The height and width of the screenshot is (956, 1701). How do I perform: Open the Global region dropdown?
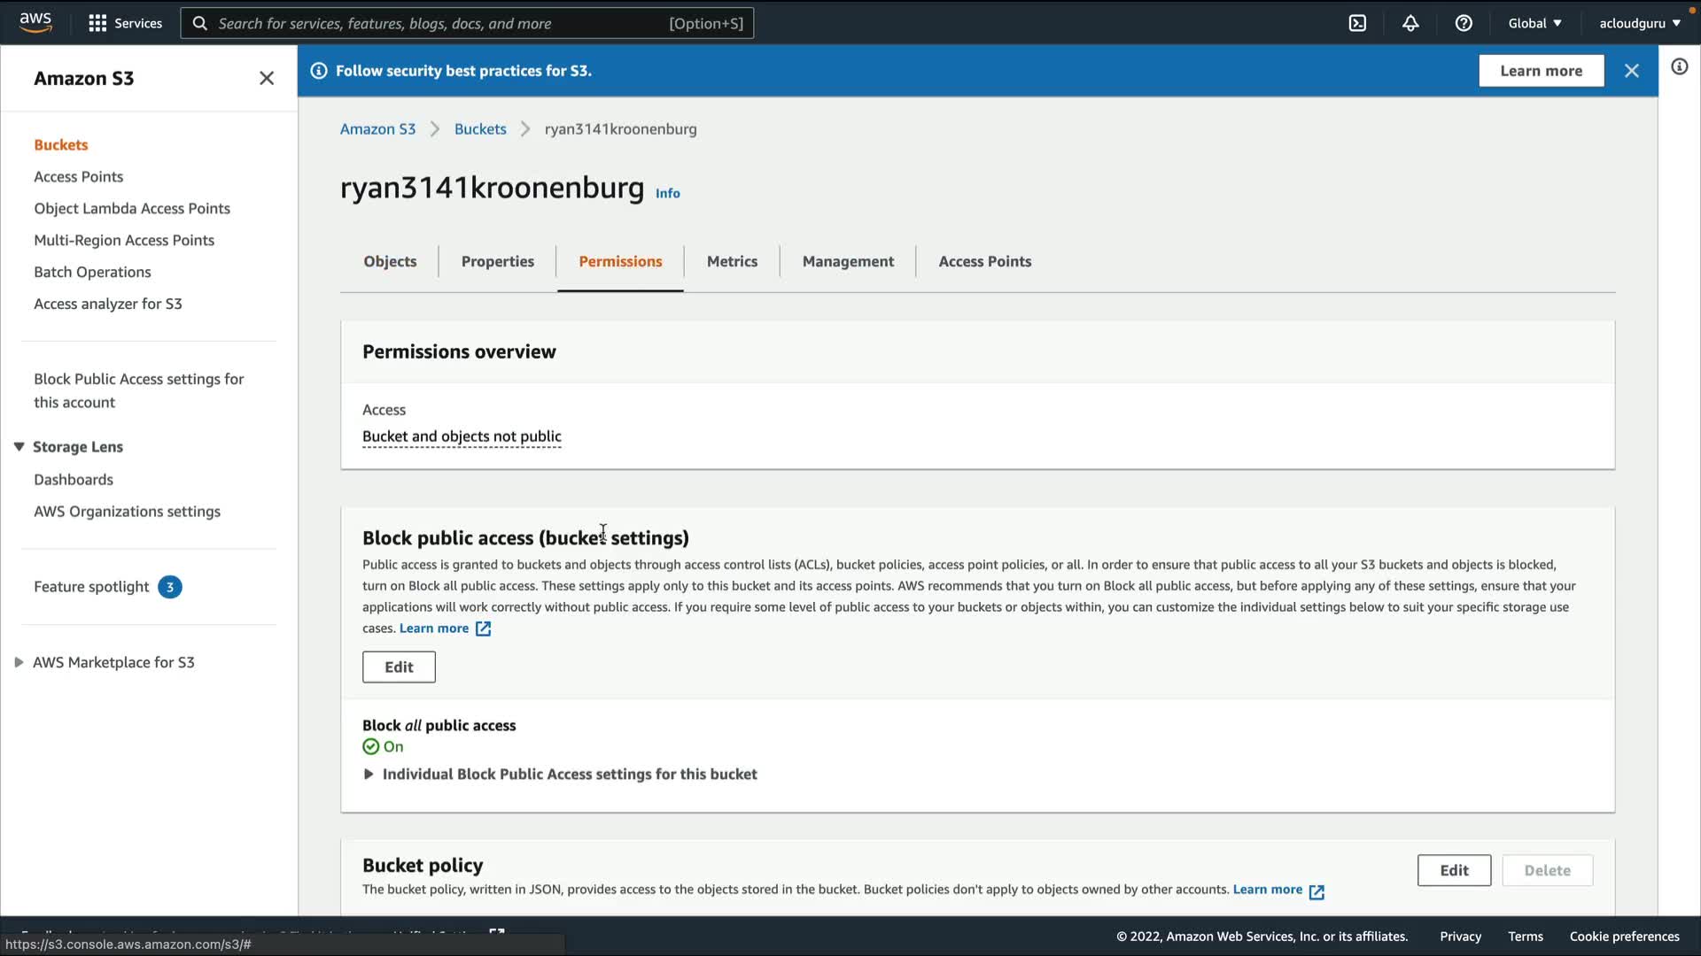[1534, 23]
